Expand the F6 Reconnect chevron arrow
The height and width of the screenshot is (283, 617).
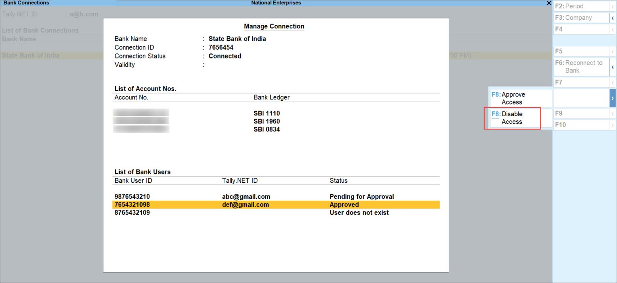point(613,67)
